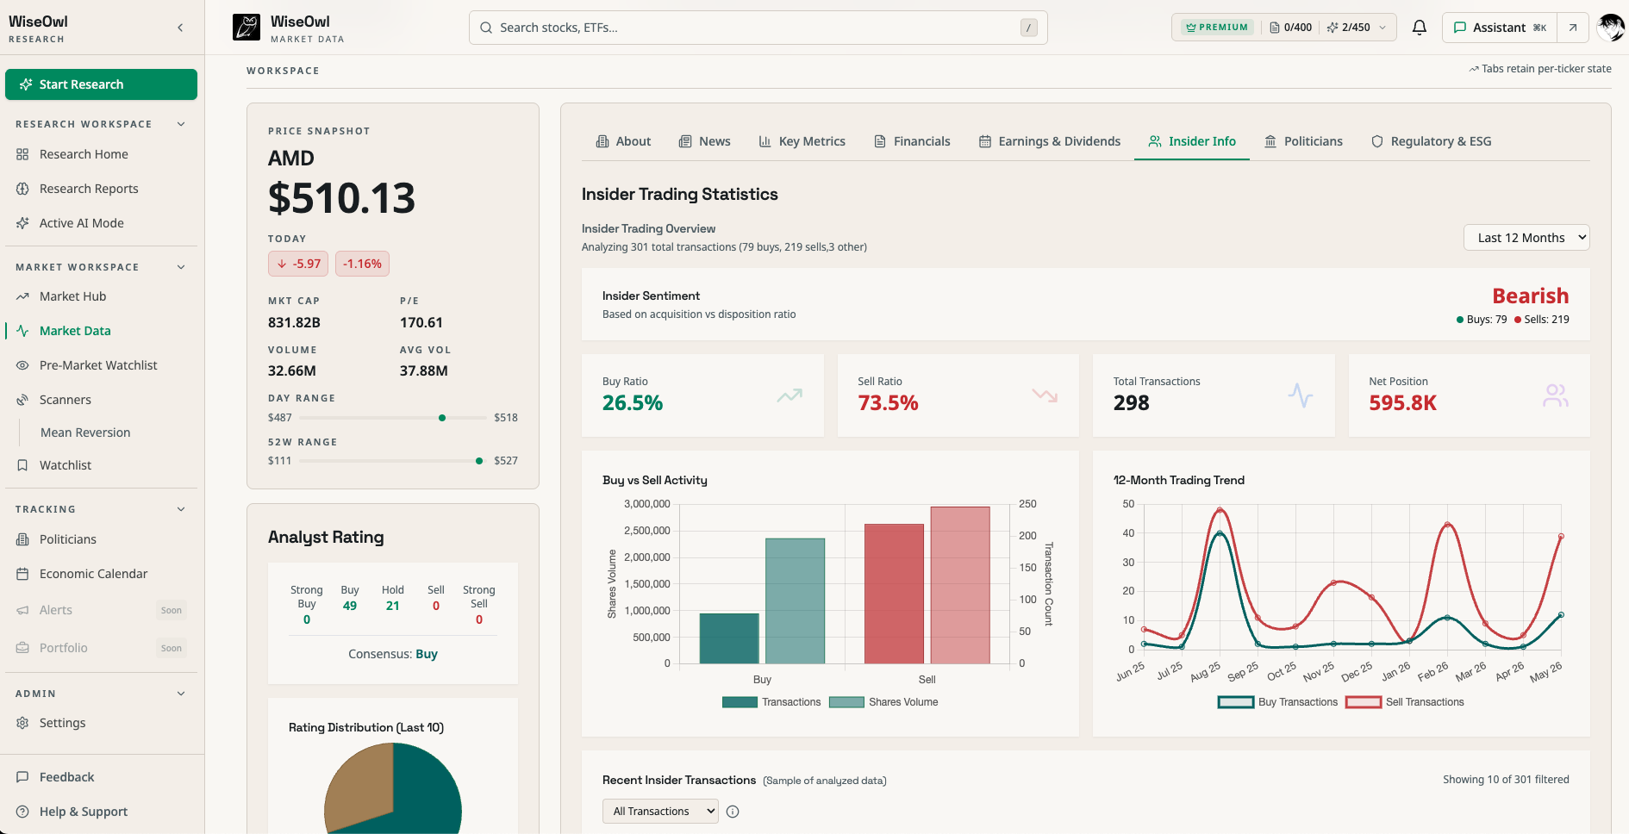This screenshot has width=1629, height=834.
Task: Focus the Search stocks, ETFs field
Action: pyautogui.click(x=758, y=28)
